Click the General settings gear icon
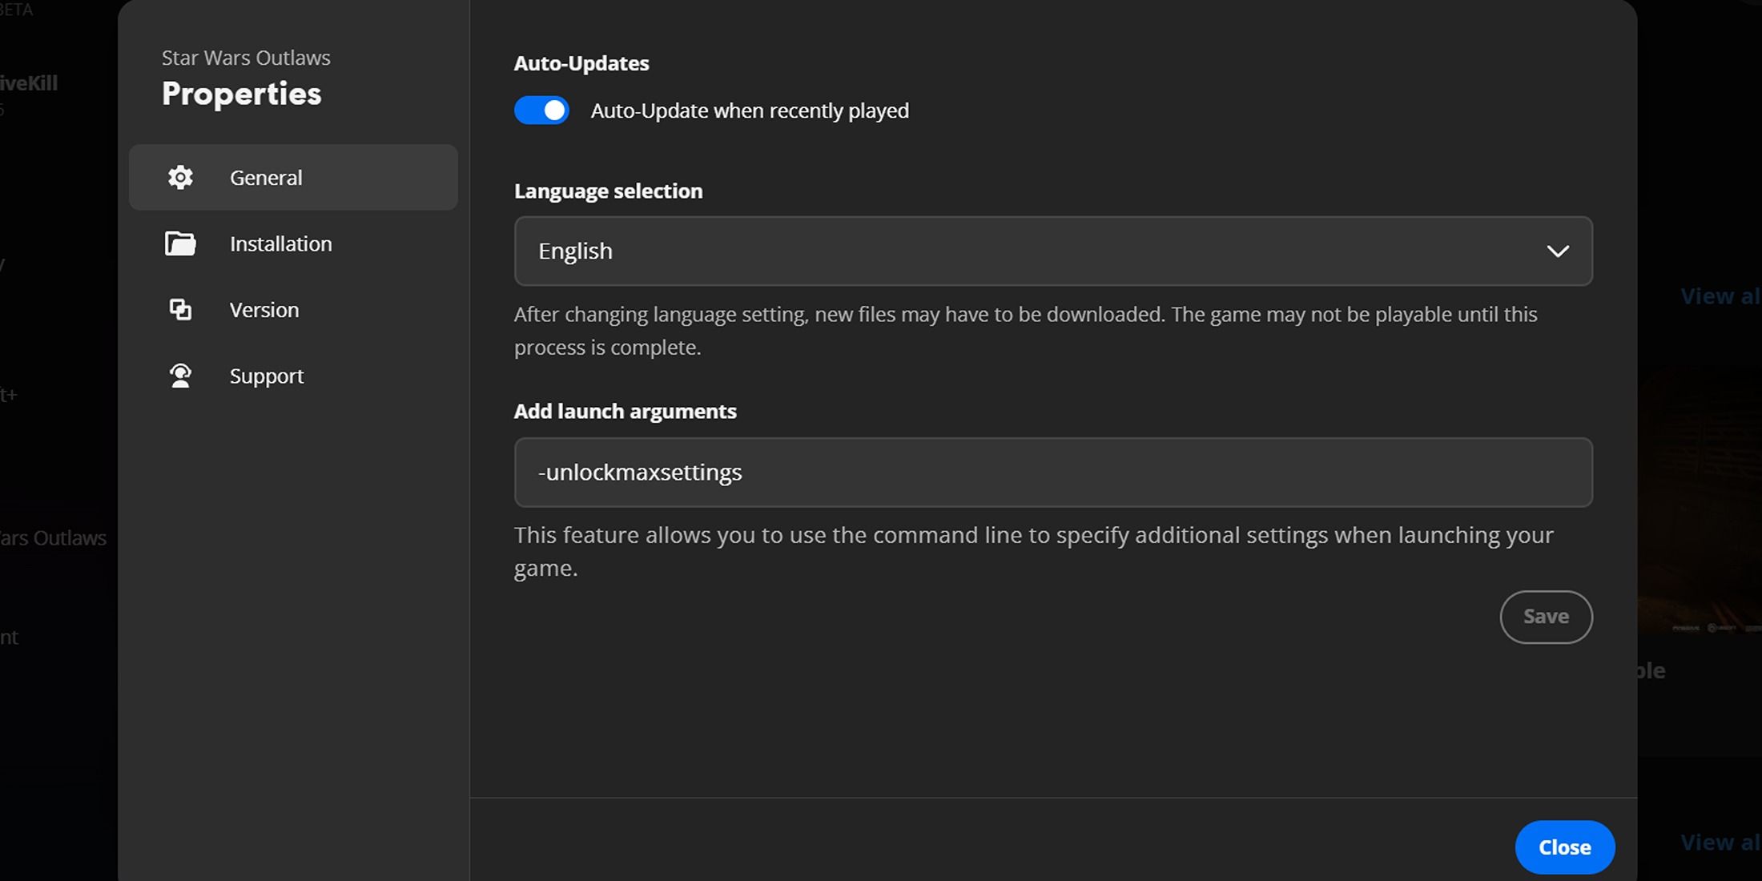 pos(179,176)
